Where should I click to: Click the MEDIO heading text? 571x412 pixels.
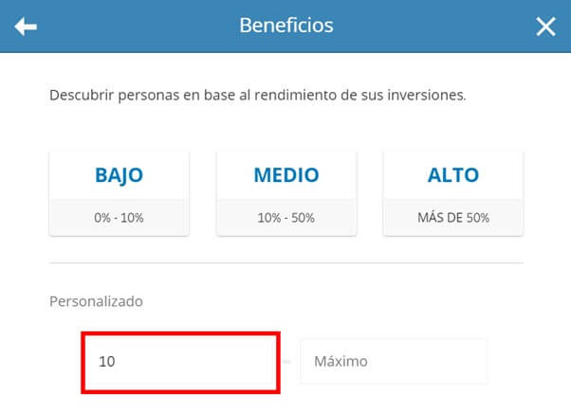[285, 175]
